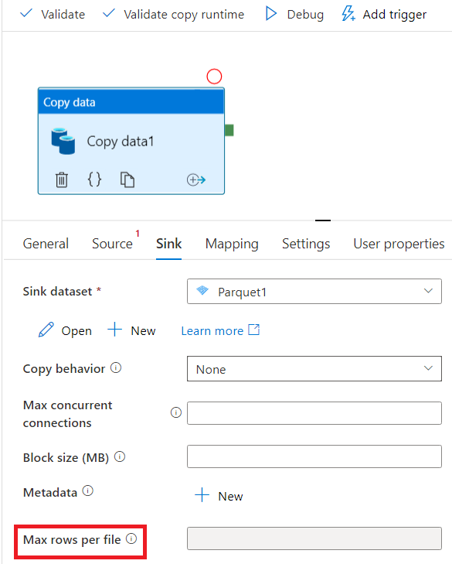The height and width of the screenshot is (564, 452).
Task: Clone the Copy data1 activity
Action: pyautogui.click(x=127, y=179)
